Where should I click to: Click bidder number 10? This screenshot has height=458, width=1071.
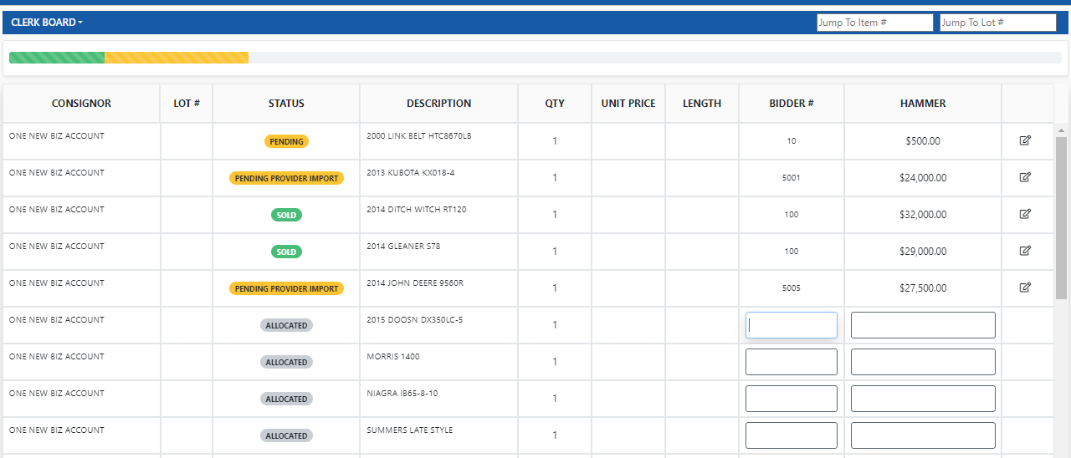(x=792, y=141)
